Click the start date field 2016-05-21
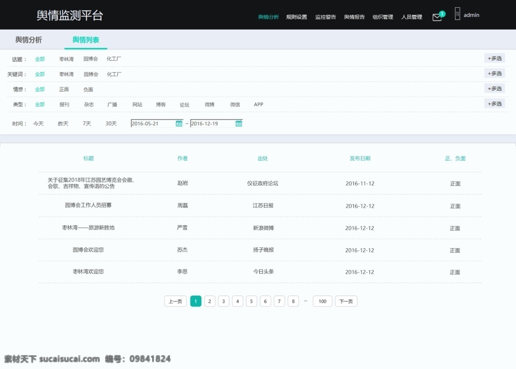Screen dimensions: 516x369 [157, 124]
